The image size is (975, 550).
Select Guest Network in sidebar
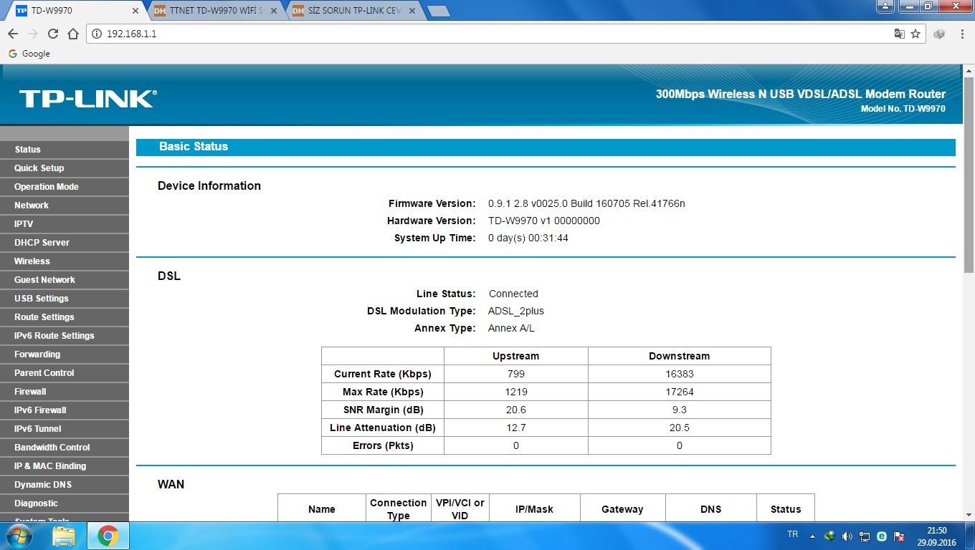pyautogui.click(x=65, y=279)
